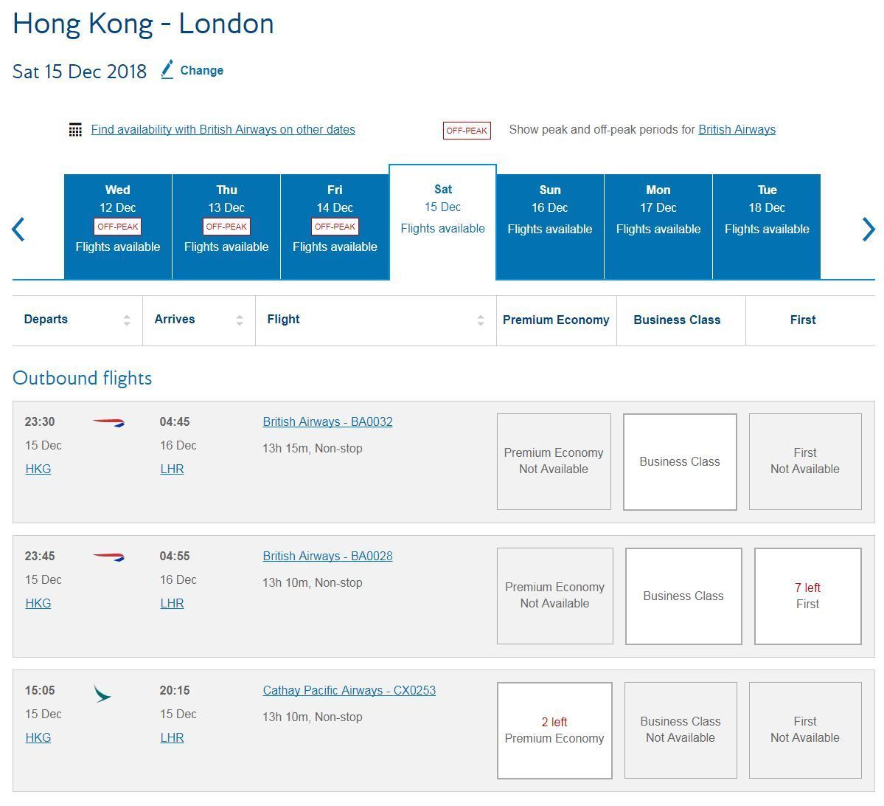Sort flights by Arrives column arrows
This screenshot has width=884, height=806.
click(240, 320)
